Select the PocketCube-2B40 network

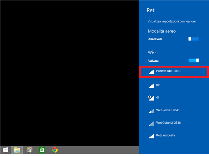pos(174,72)
